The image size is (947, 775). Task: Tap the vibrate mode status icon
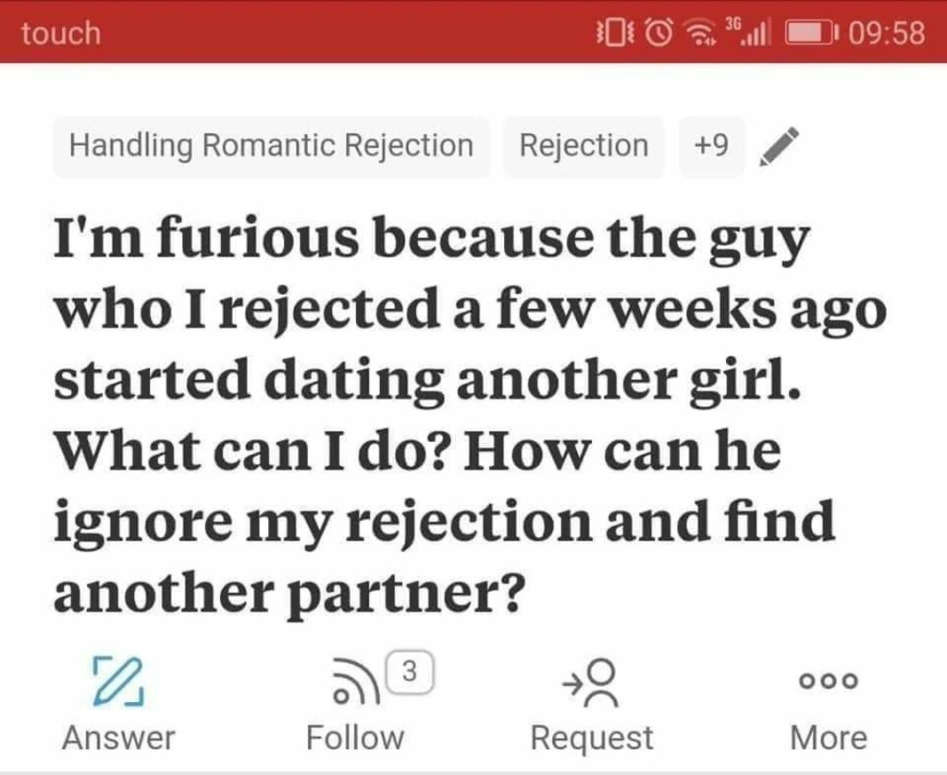pyautogui.click(x=614, y=32)
